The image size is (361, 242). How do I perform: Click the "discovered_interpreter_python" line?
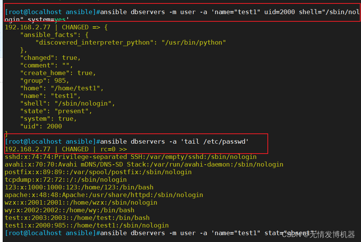(x=131, y=42)
